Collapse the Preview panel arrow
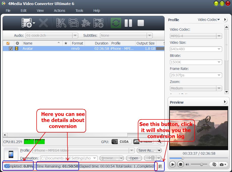 click(225, 102)
